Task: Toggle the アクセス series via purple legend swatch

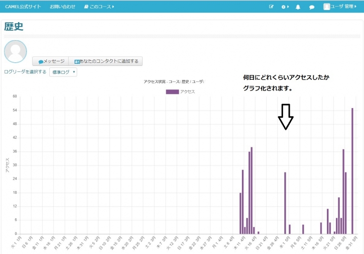Action: [172, 92]
